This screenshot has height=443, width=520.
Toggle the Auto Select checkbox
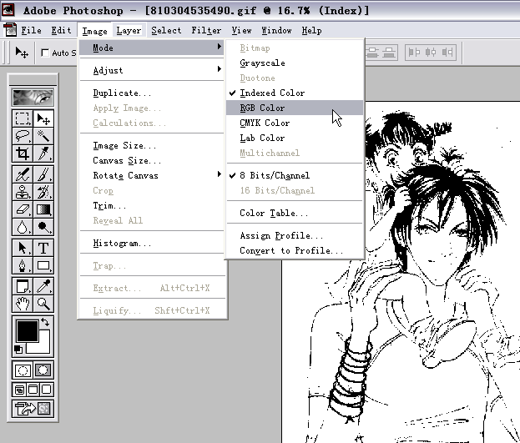pos(45,53)
